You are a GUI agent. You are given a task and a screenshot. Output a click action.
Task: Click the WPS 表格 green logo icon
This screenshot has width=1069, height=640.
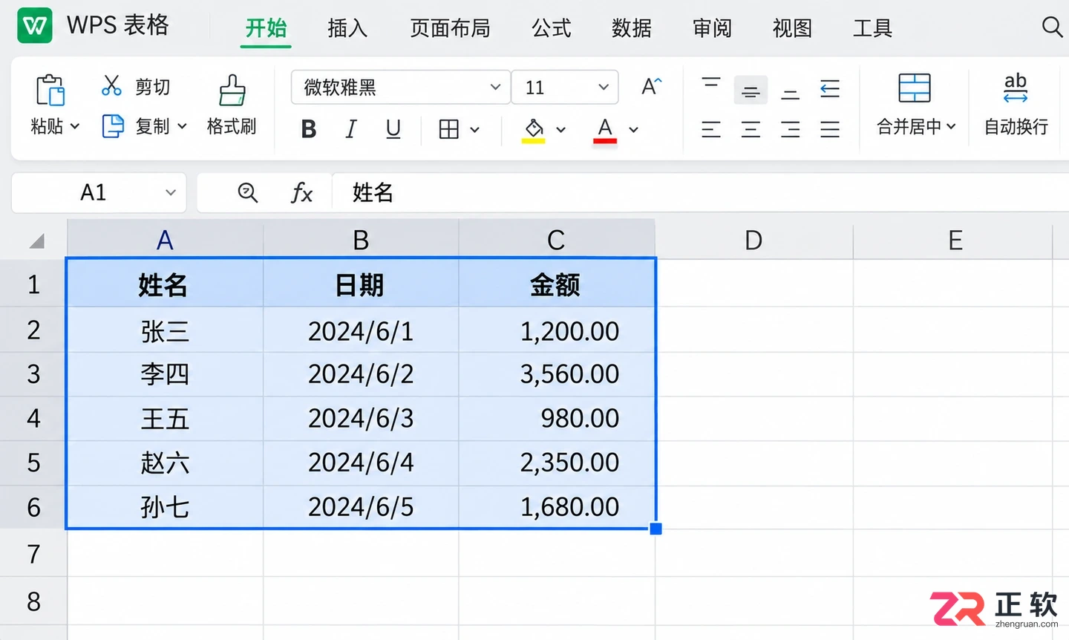point(35,26)
